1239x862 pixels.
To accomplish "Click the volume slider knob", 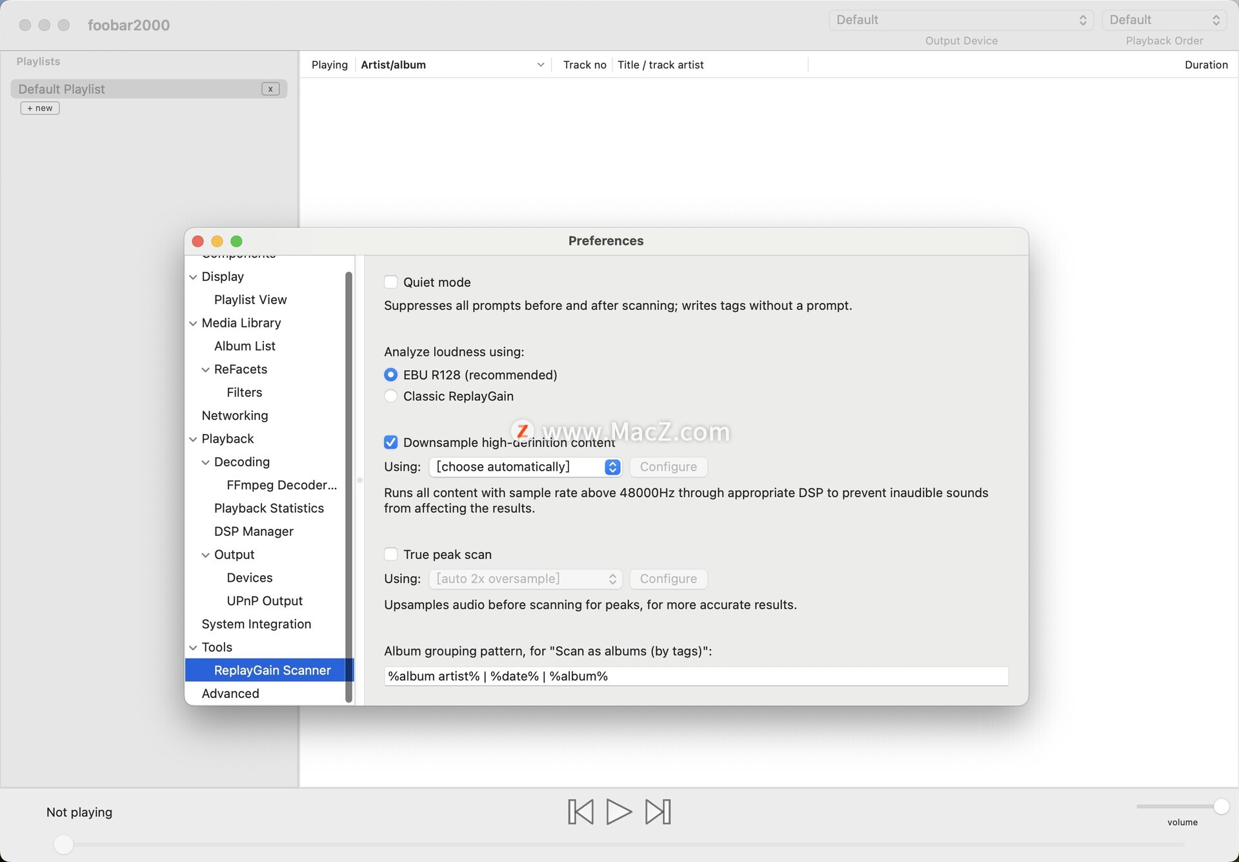I will pyautogui.click(x=1221, y=806).
